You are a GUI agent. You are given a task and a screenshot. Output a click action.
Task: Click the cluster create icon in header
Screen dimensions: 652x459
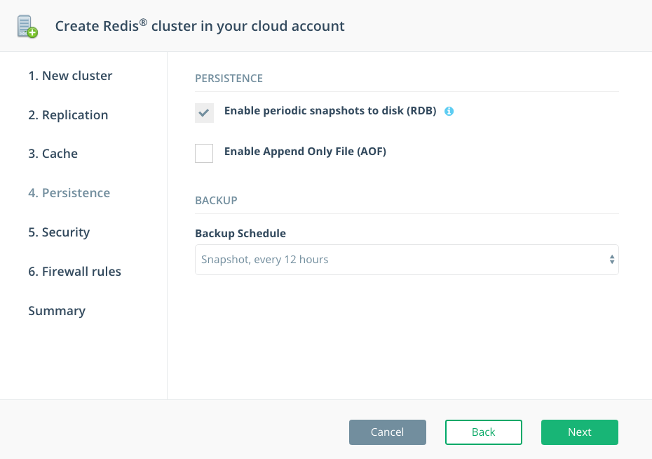[x=27, y=26]
